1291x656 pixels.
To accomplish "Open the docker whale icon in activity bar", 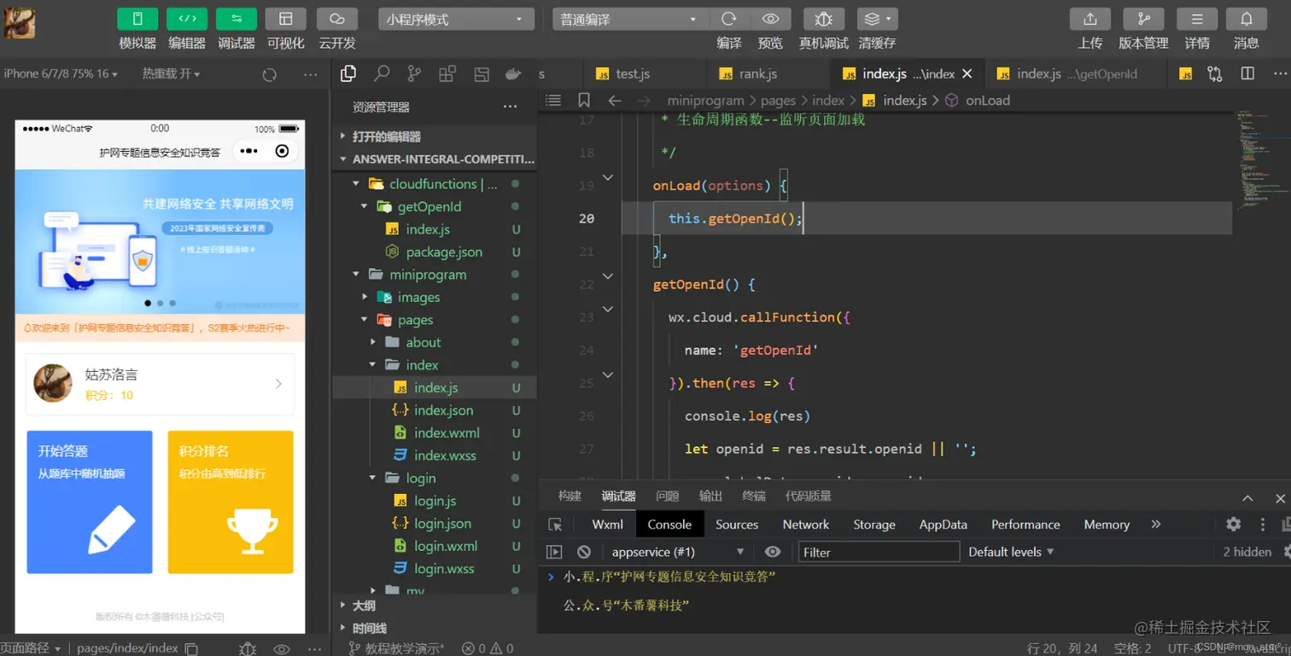I will tap(513, 74).
